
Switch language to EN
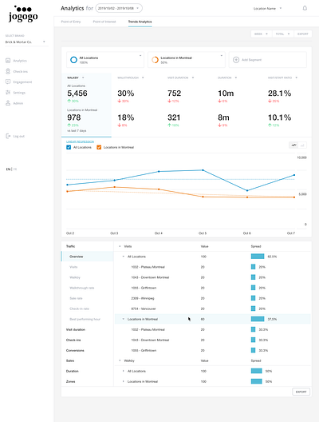8,169
